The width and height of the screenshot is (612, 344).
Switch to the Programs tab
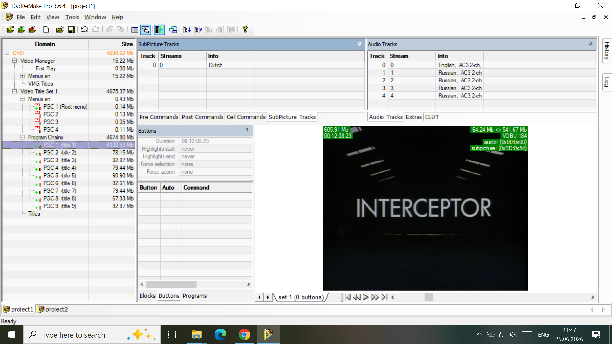tap(194, 296)
